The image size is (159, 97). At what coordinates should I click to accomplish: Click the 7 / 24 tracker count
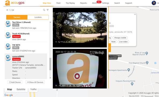click(x=11, y=10)
